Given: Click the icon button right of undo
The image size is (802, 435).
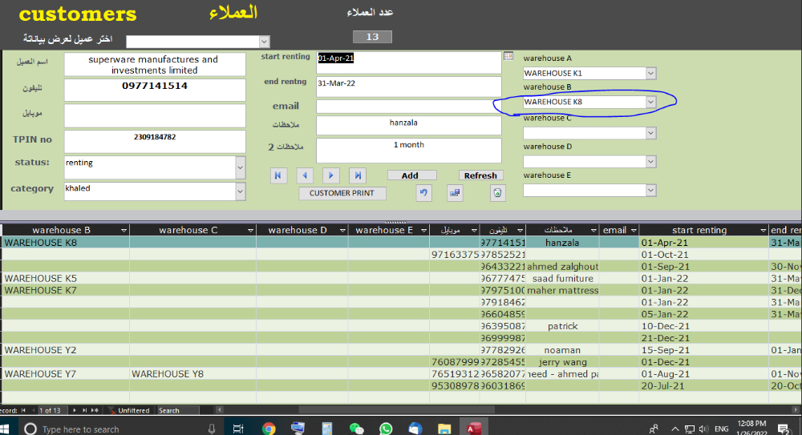Looking at the screenshot, I should click(x=455, y=193).
